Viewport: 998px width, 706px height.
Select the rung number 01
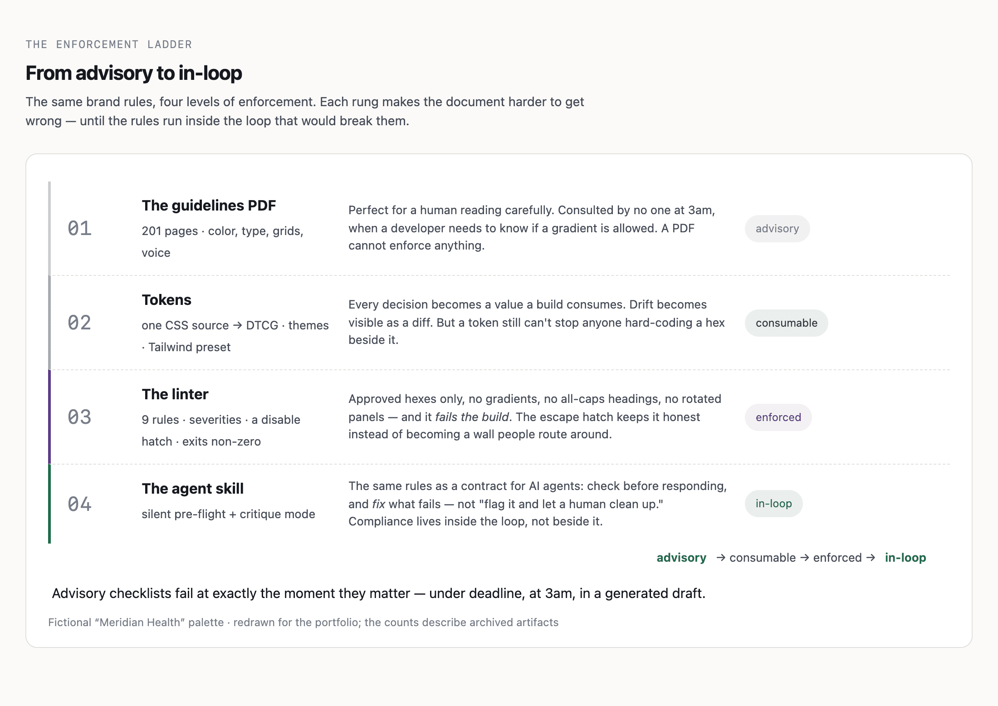[79, 228]
